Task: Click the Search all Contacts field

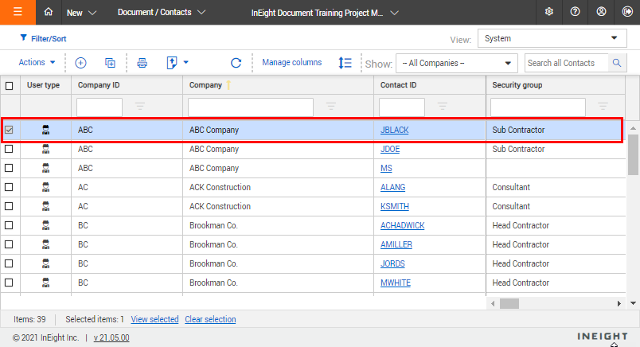Action: point(567,63)
